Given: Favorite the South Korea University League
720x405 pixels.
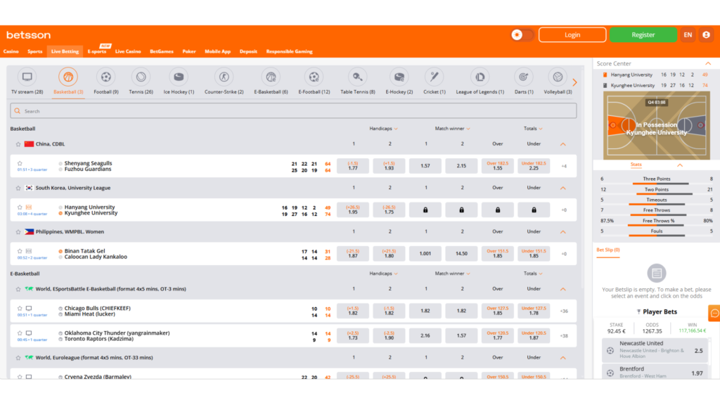Looking at the screenshot, I should pos(18,188).
